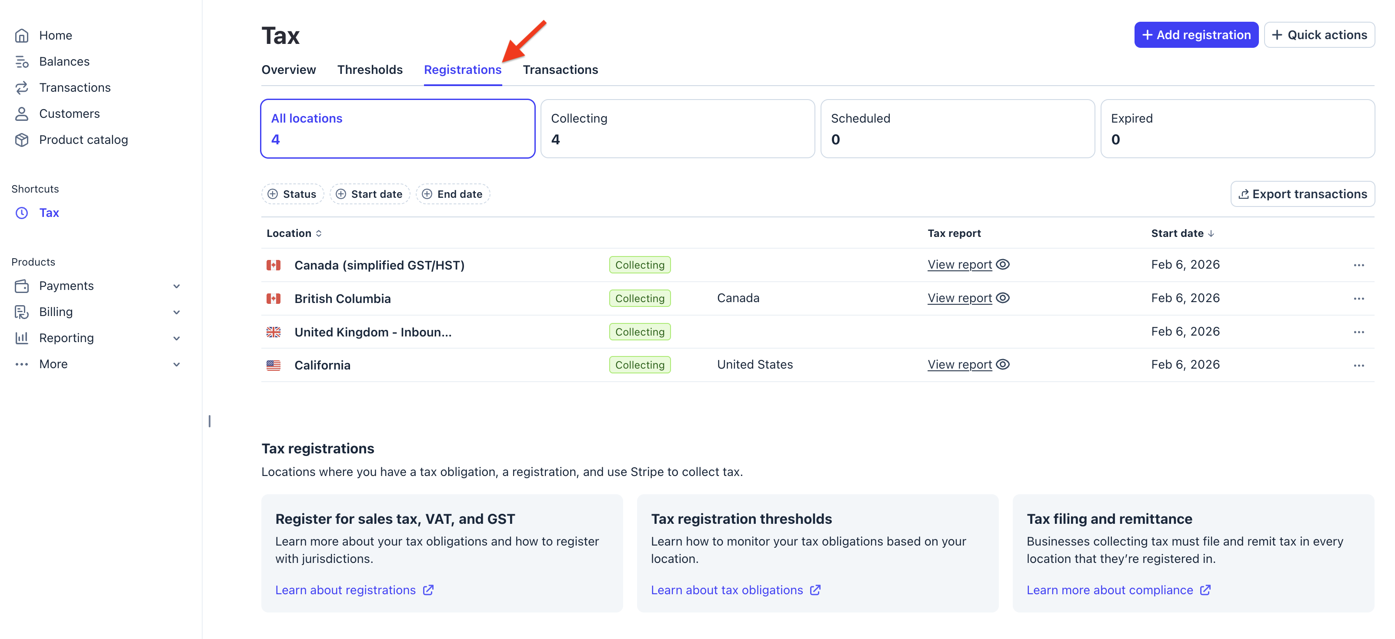Click the Tax shortcut clock icon
The image size is (1395, 639).
(x=22, y=213)
